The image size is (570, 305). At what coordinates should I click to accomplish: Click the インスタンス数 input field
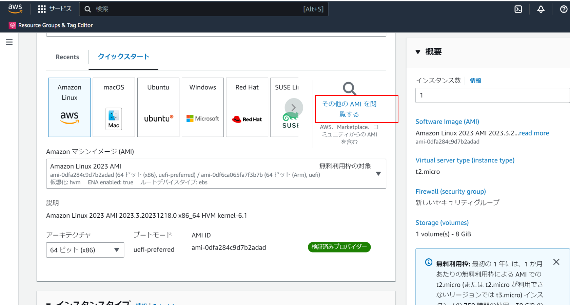[x=492, y=95]
